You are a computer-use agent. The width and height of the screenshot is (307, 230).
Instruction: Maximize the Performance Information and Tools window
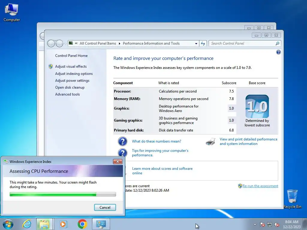[266, 35]
